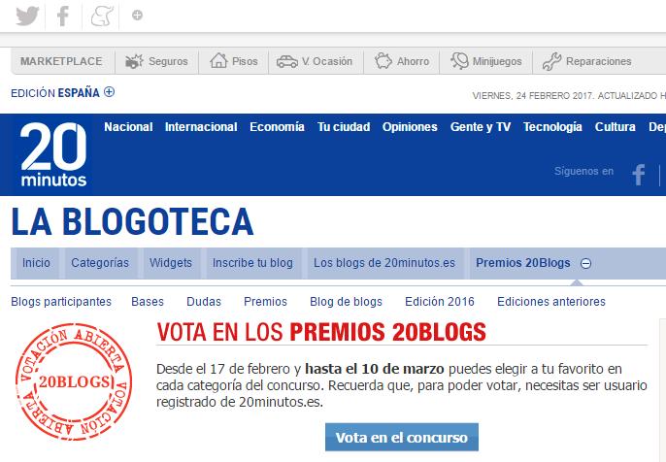Select Economía in main navigation
This screenshot has height=462, width=666.
coord(277,127)
